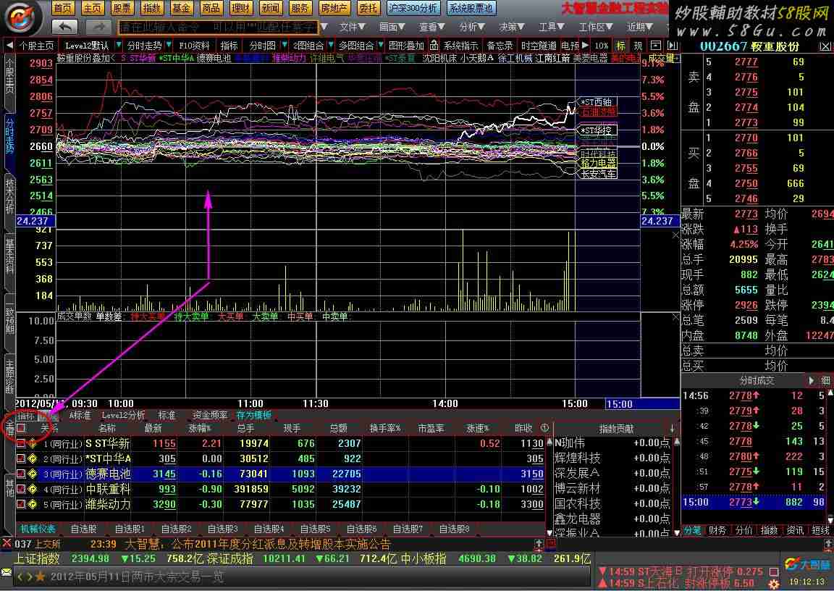This screenshot has height=591, width=834.
Task: Open the F10资料 tab
Action: point(194,46)
